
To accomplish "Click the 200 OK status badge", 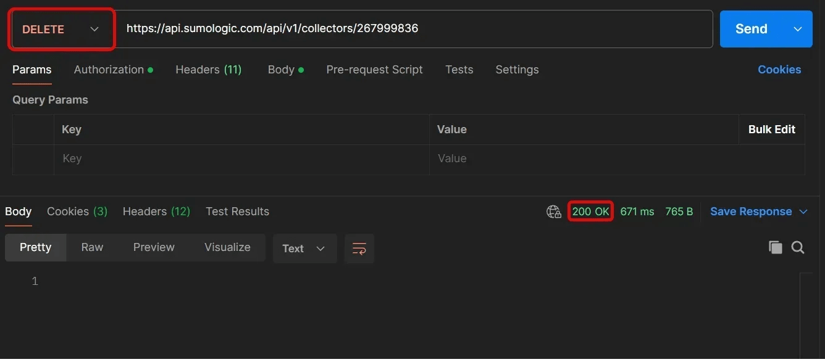I will coord(590,211).
